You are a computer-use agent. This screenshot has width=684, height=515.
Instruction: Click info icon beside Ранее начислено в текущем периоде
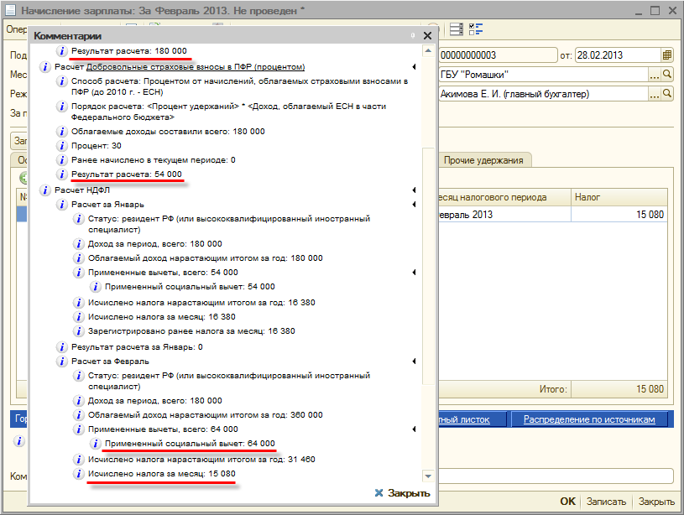coord(62,160)
